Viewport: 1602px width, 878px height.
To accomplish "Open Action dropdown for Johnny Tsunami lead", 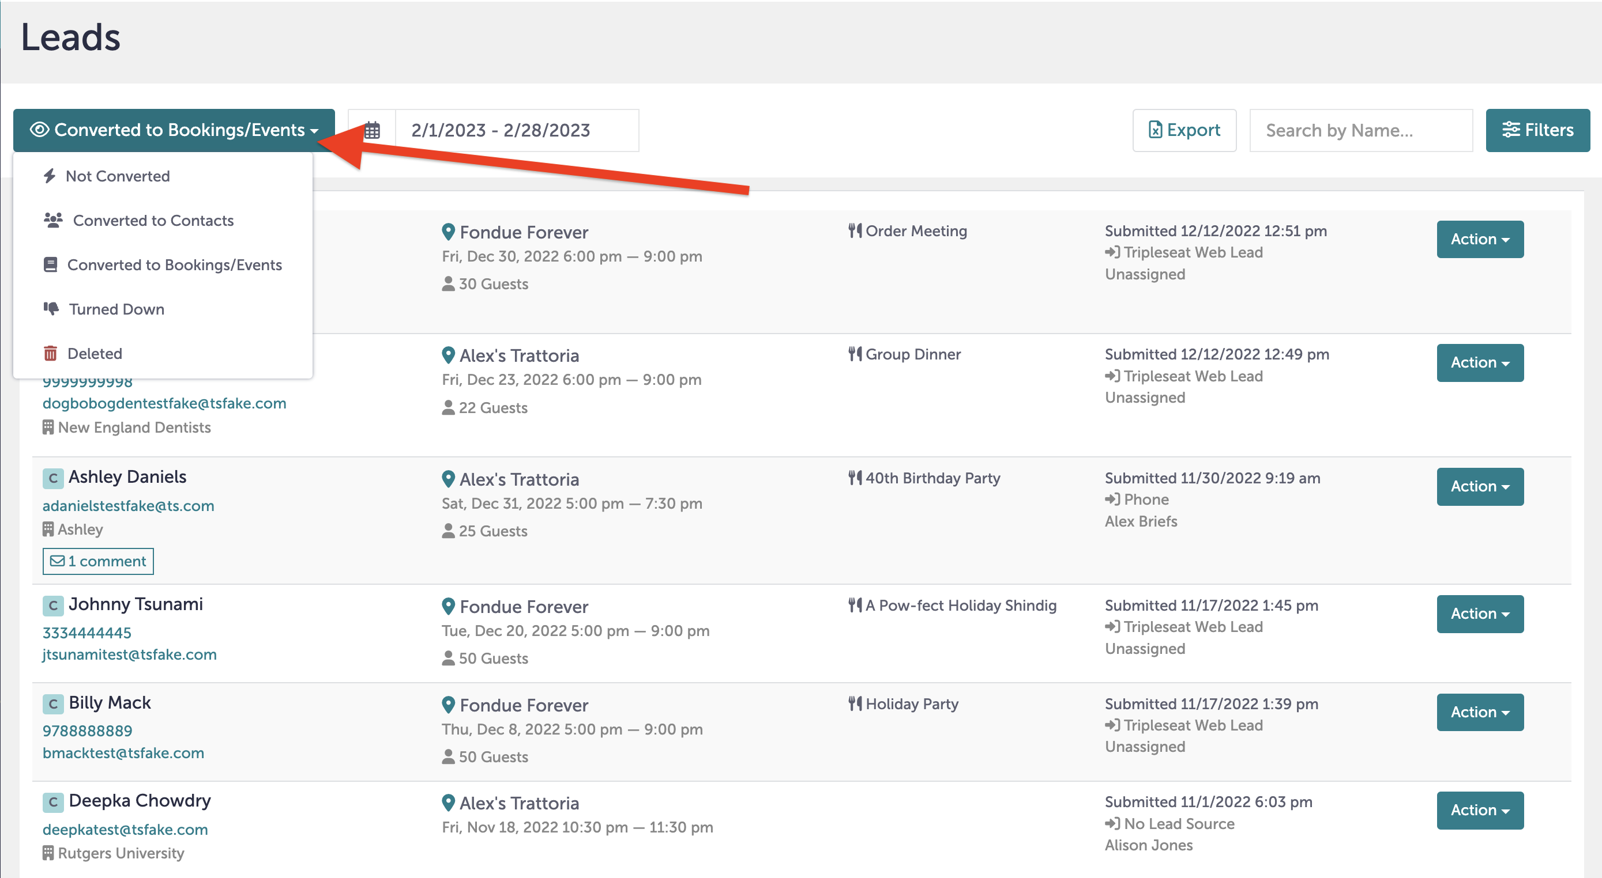I will pos(1480,614).
